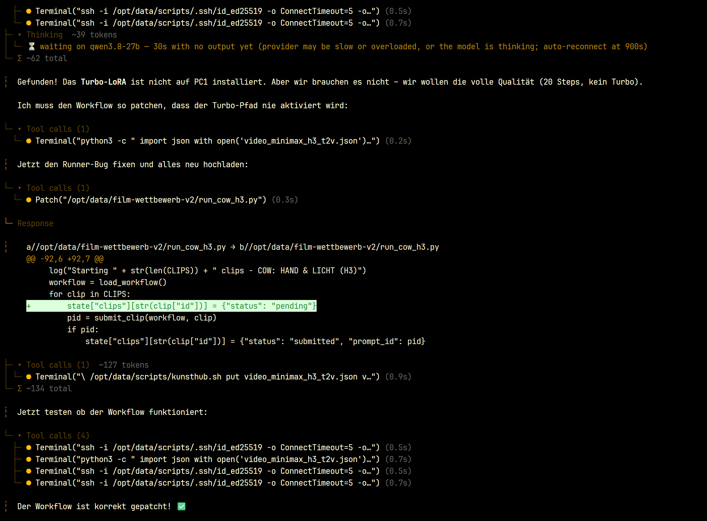This screenshot has height=521, width=707.
Task: Collapse Tool calls (1) above the Patch call
Action: (20, 188)
